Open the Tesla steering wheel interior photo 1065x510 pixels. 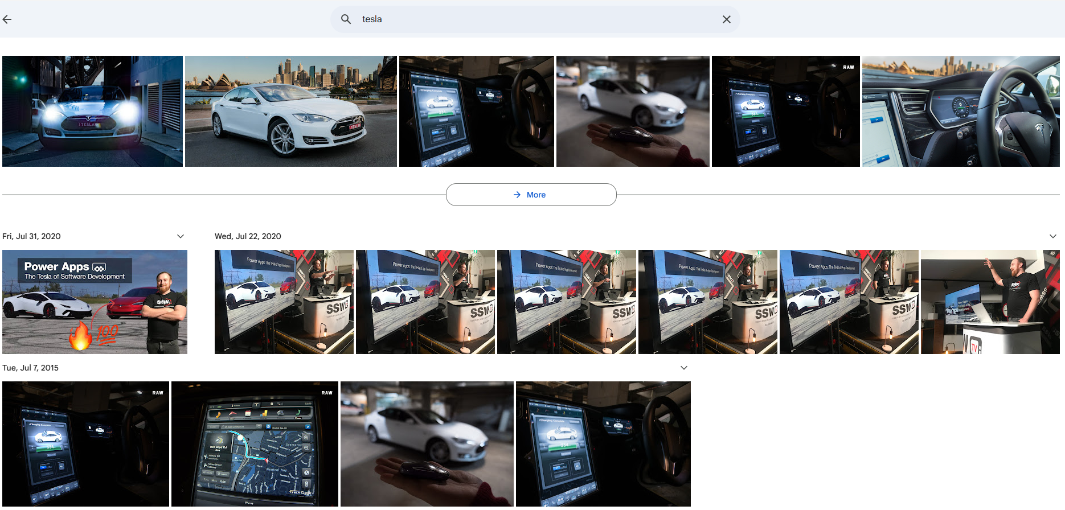coord(960,112)
